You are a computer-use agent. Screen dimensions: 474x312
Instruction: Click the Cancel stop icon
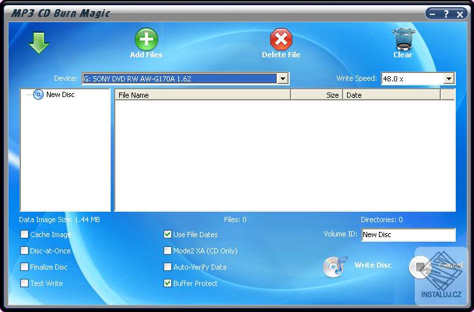pyautogui.click(x=420, y=267)
